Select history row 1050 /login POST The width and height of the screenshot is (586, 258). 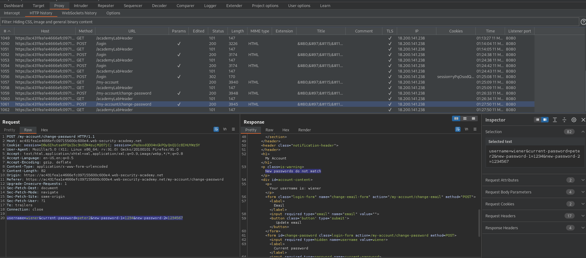[x=267, y=43]
